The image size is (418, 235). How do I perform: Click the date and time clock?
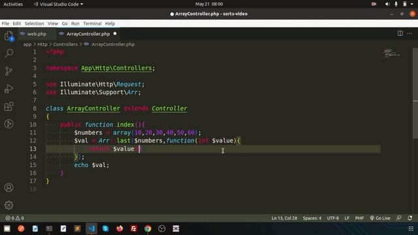[209, 4]
